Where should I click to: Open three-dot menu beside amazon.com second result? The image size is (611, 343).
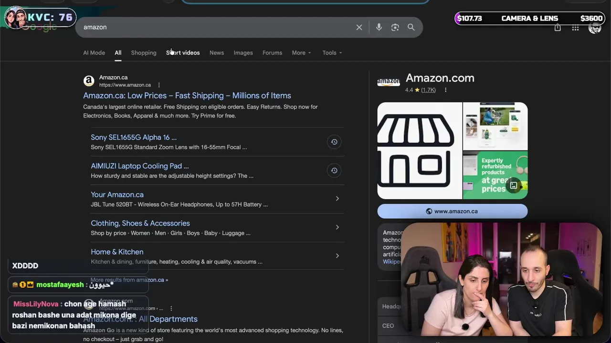point(171,309)
